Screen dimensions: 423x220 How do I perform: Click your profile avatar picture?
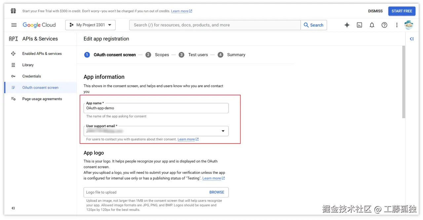409,25
